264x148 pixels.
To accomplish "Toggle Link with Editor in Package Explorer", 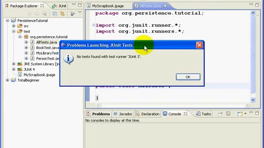I will click(x=62, y=14).
